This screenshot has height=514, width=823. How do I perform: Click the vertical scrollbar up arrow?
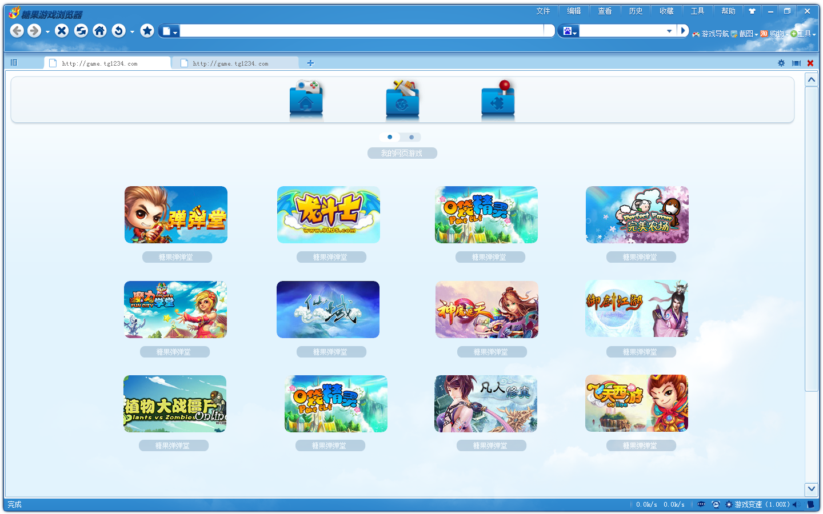coord(812,80)
